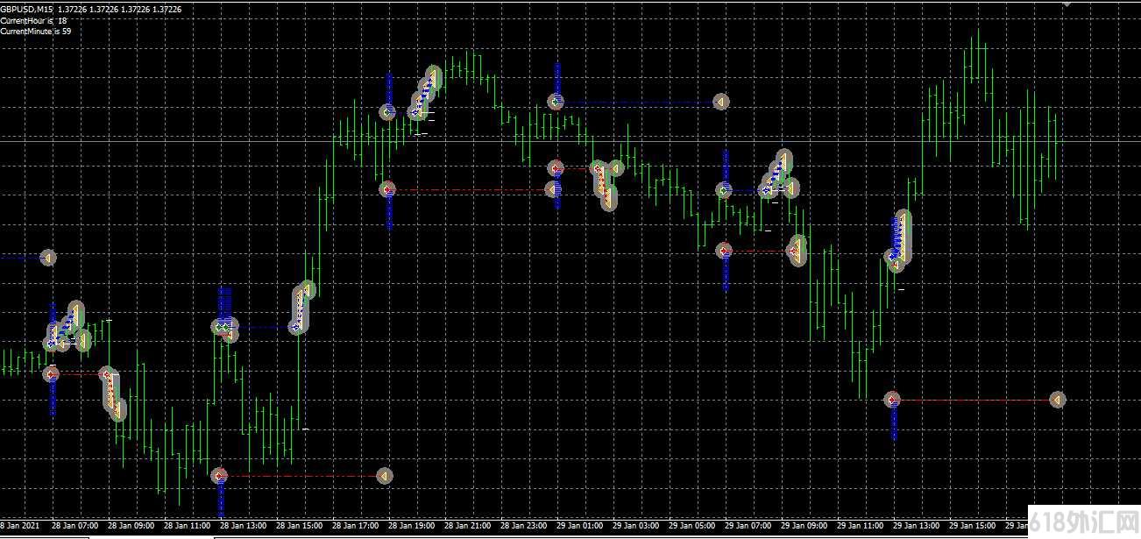The image size is (1141, 539).
Task: Click the 618外汇网 watermark logo
Action: [x=1084, y=522]
